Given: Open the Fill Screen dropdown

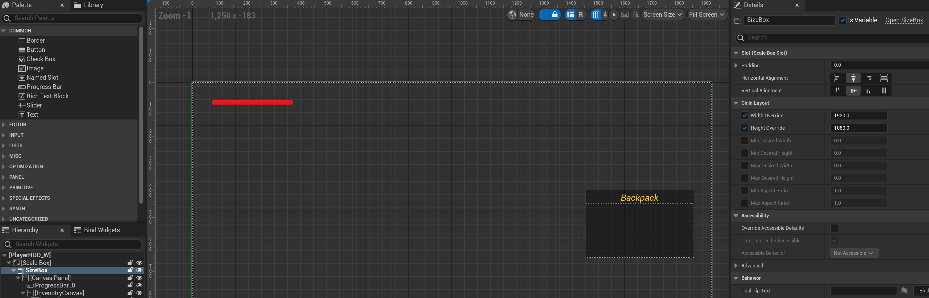Looking at the screenshot, I should click(x=707, y=15).
